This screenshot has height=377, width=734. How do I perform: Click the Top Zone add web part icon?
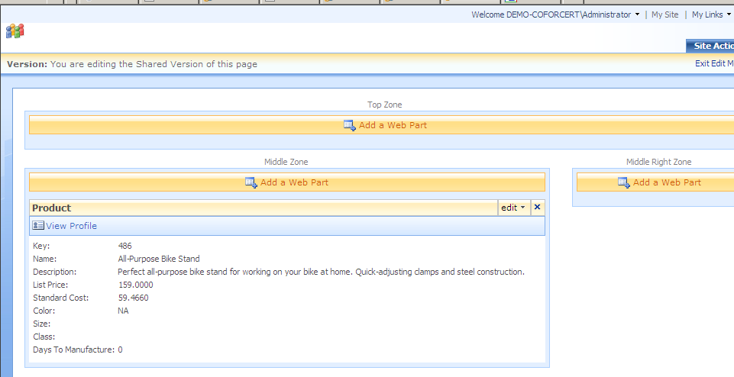tap(349, 125)
